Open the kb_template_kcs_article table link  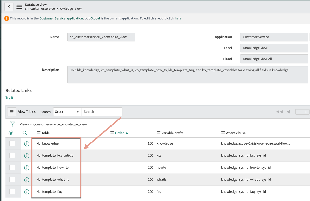(x=55, y=156)
